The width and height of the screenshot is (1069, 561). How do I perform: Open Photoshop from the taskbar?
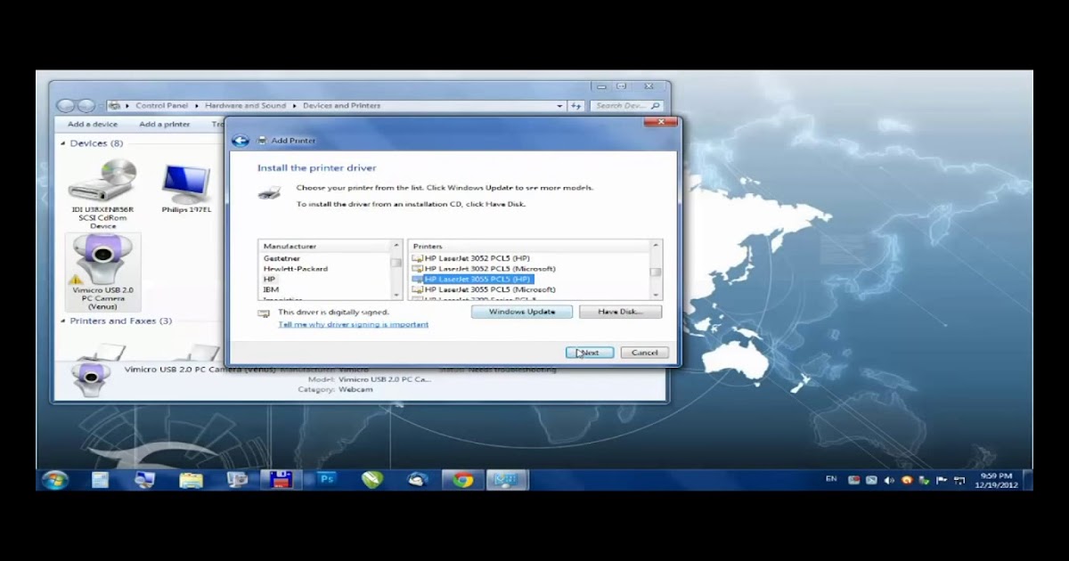click(x=326, y=480)
